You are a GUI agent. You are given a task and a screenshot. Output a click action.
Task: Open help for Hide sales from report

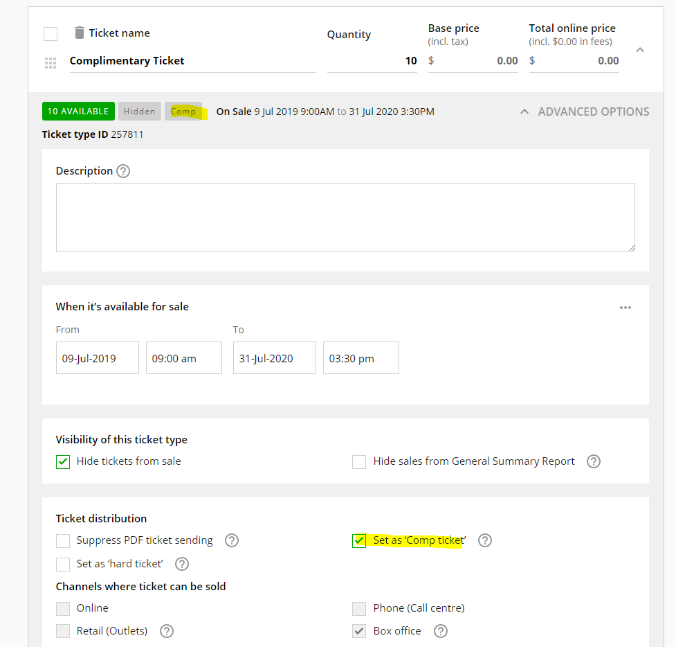(x=593, y=461)
